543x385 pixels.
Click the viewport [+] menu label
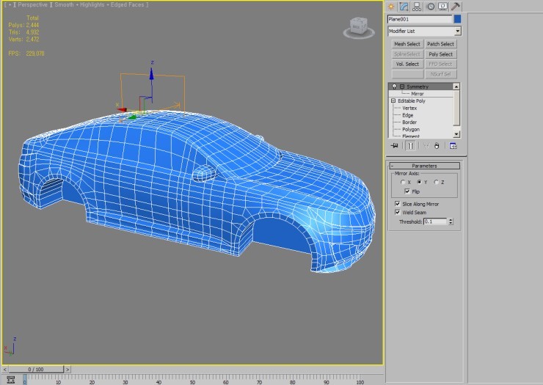pyautogui.click(x=10, y=5)
